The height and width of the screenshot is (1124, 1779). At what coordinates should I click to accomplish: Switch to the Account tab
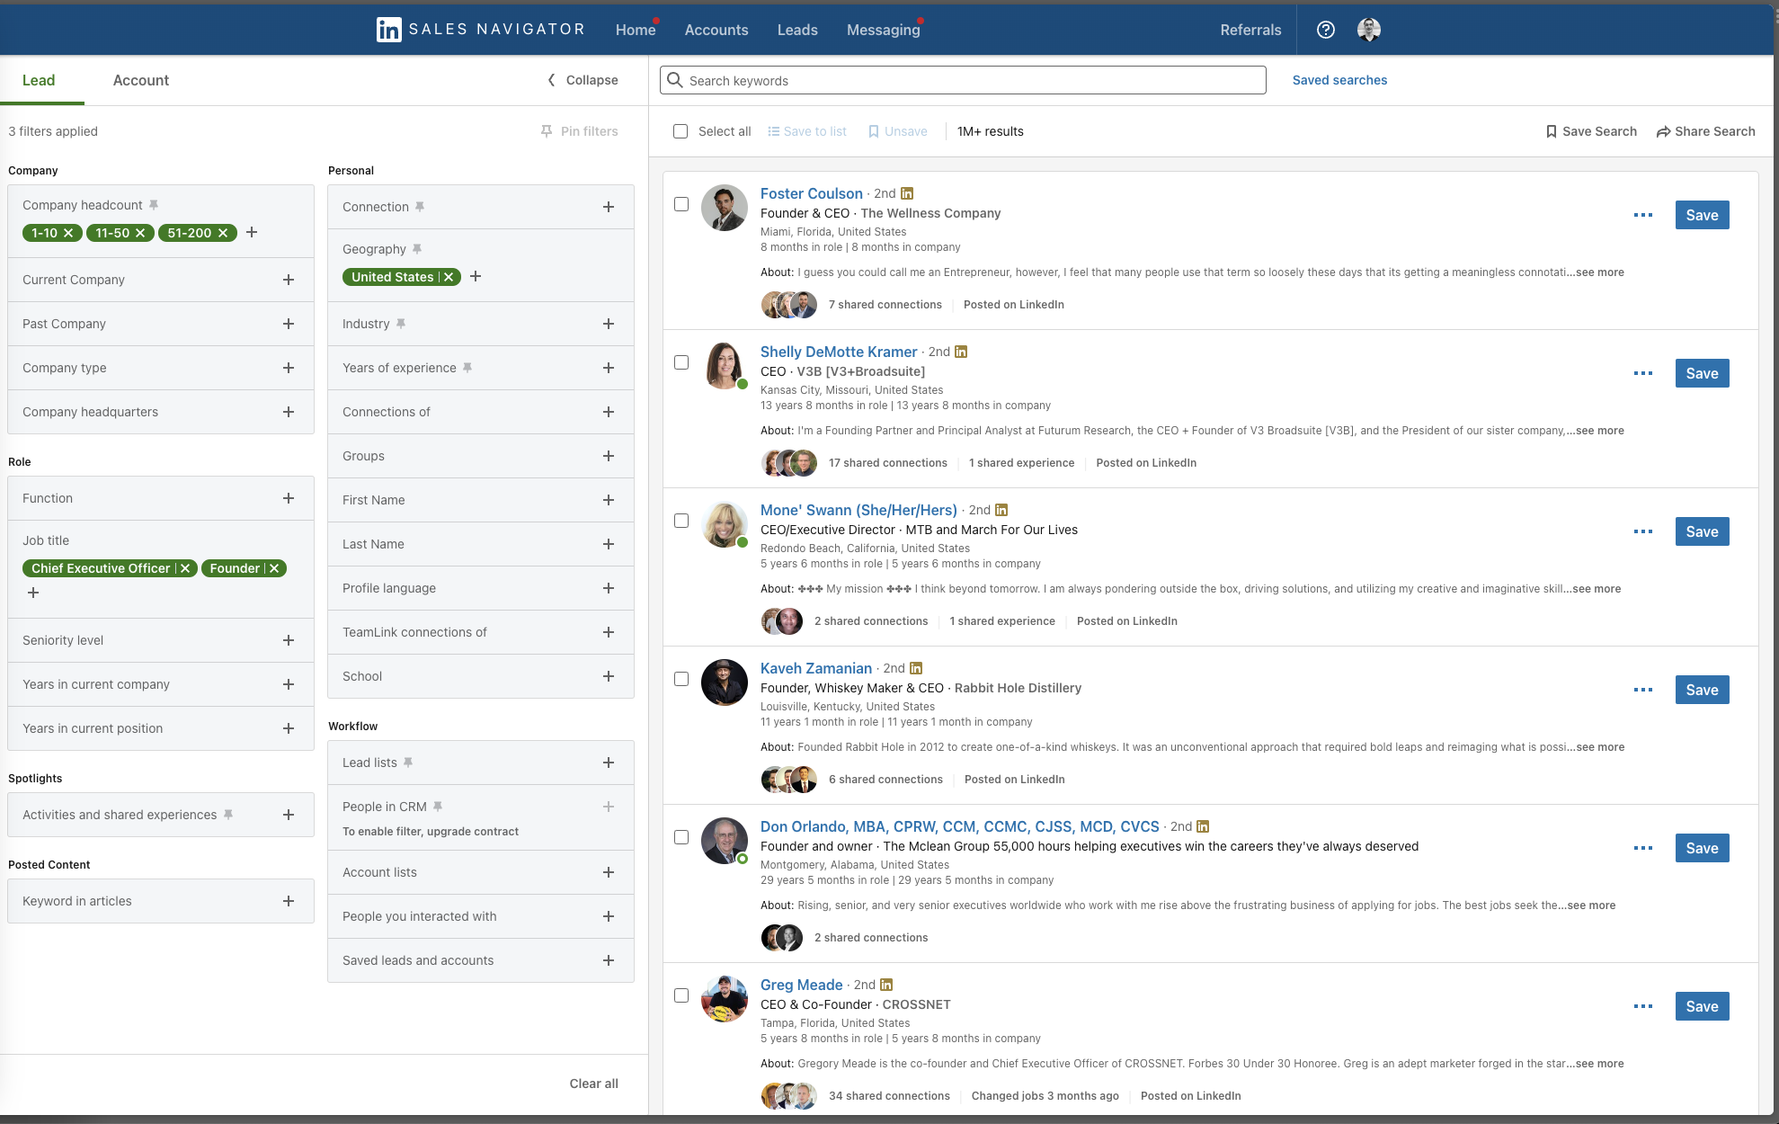coord(141,80)
